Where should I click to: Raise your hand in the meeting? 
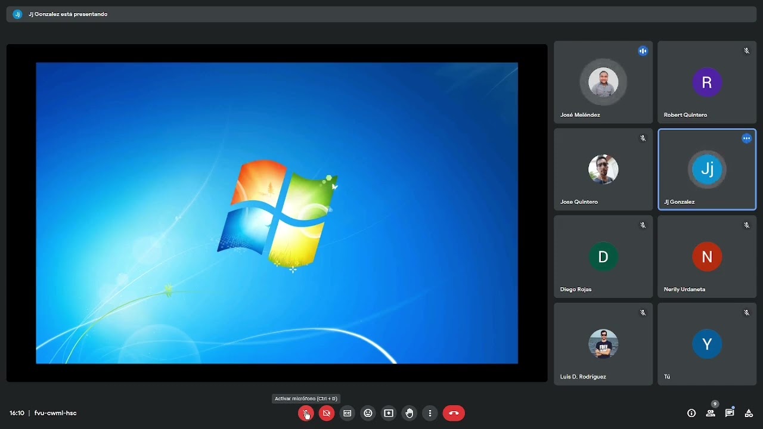click(x=410, y=413)
